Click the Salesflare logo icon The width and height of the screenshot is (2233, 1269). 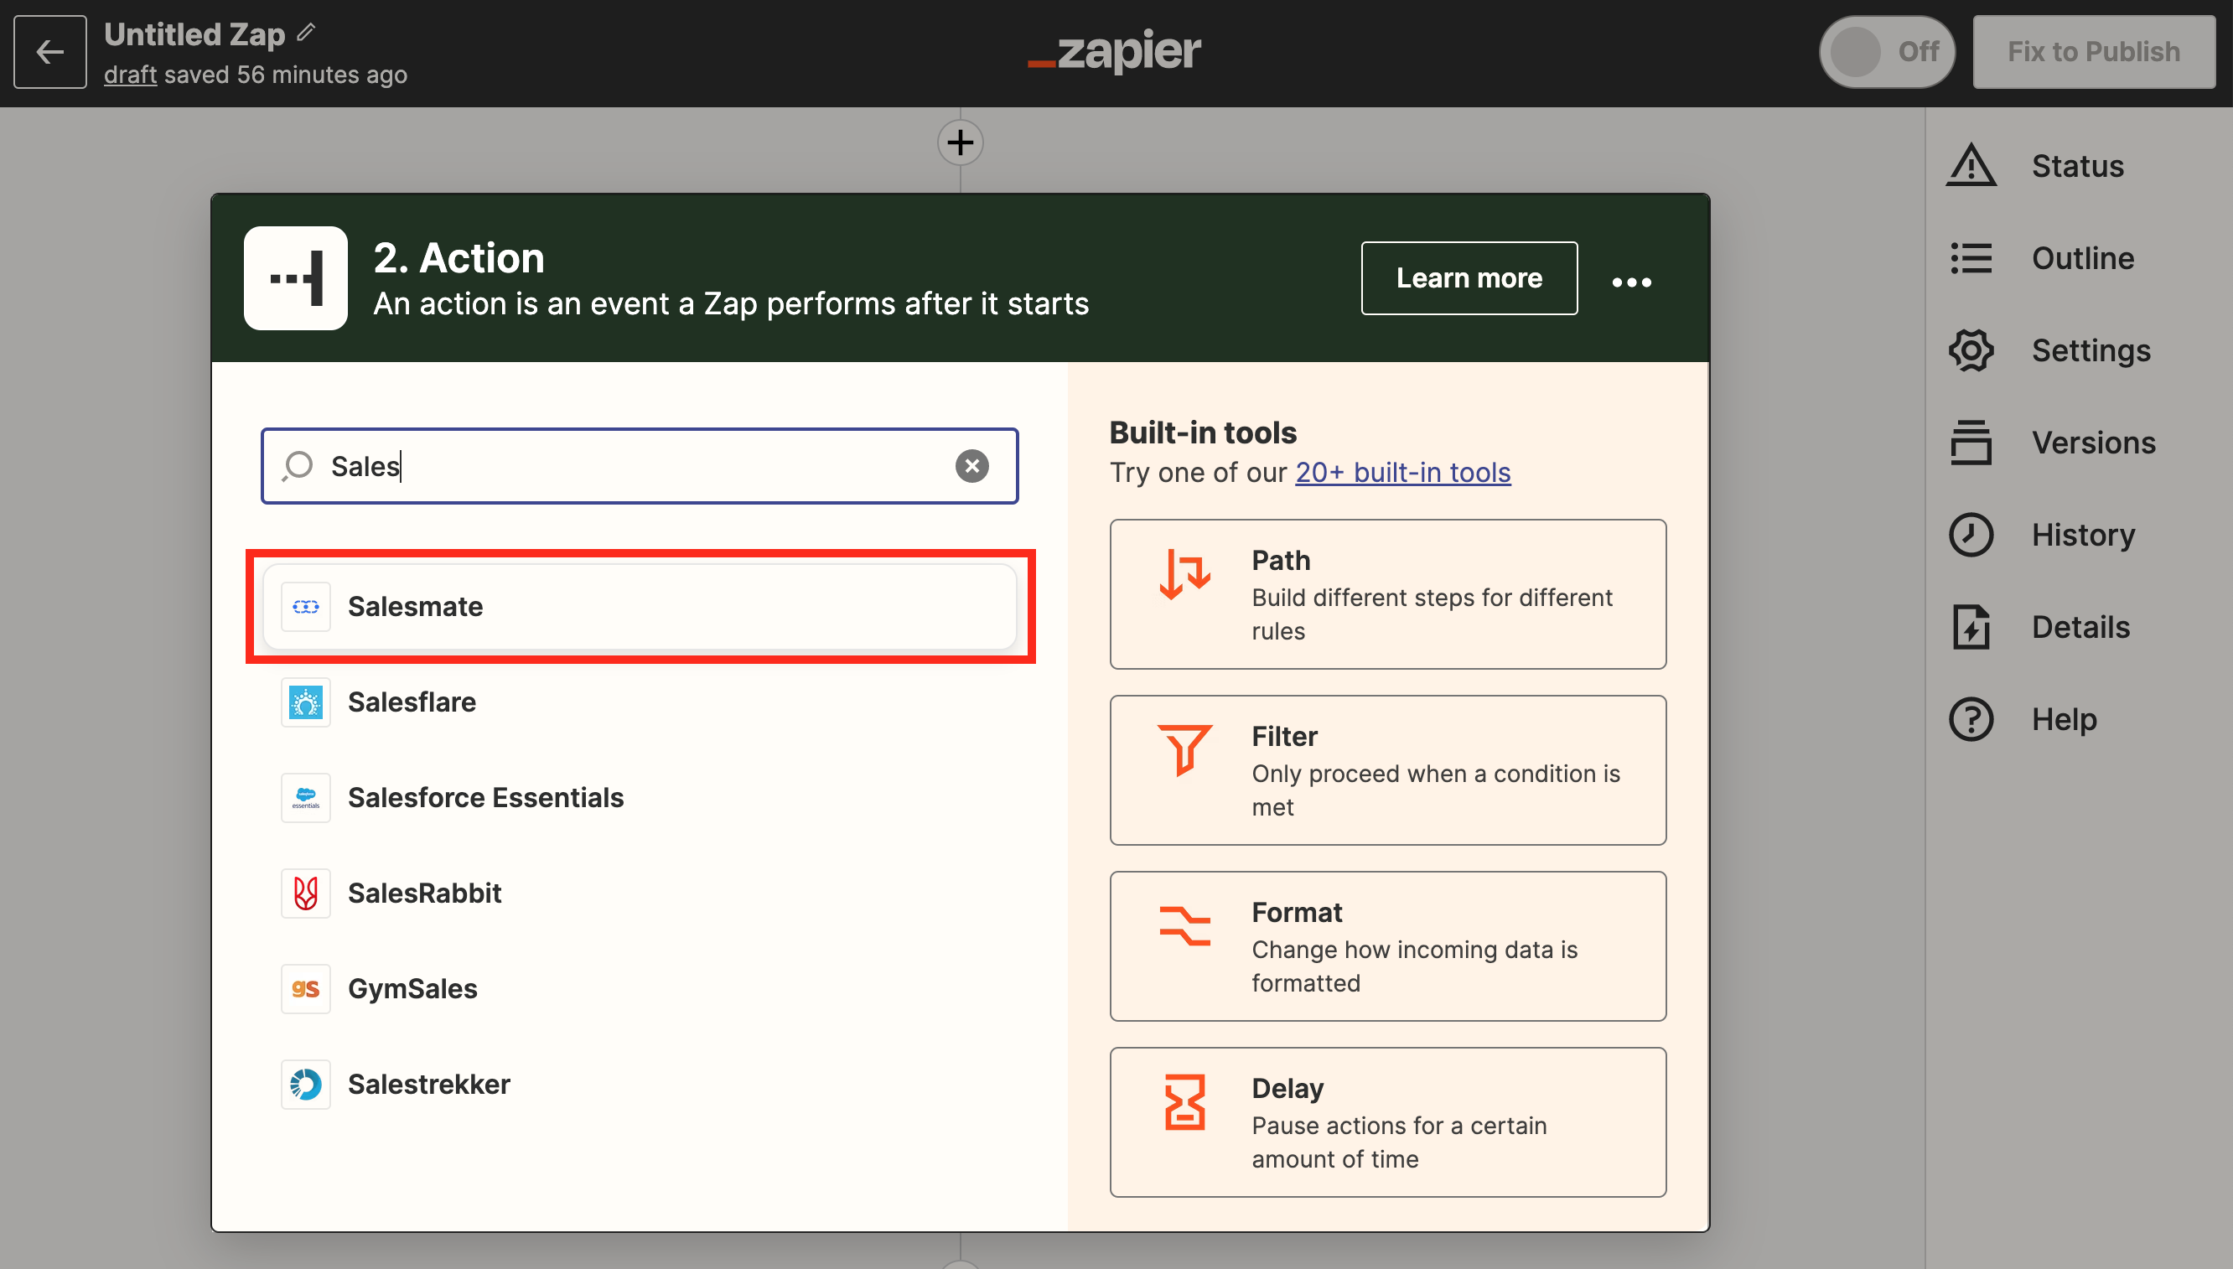point(305,702)
